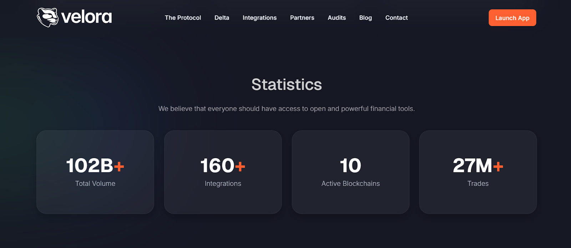This screenshot has height=248, width=571.
Task: Click the Total Volume label
Action: (x=95, y=183)
